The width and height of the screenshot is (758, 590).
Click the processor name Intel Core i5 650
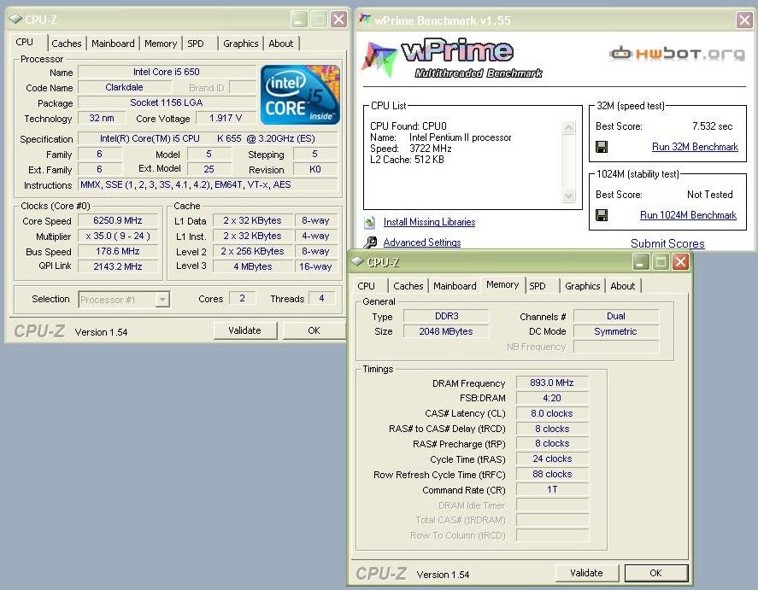pyautogui.click(x=167, y=72)
